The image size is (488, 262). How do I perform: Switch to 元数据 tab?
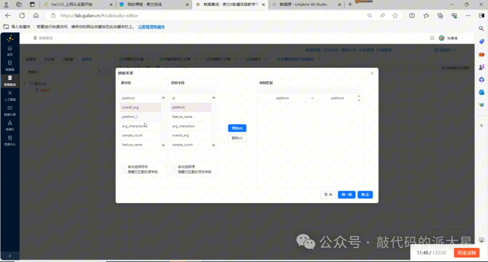(x=68, y=59)
